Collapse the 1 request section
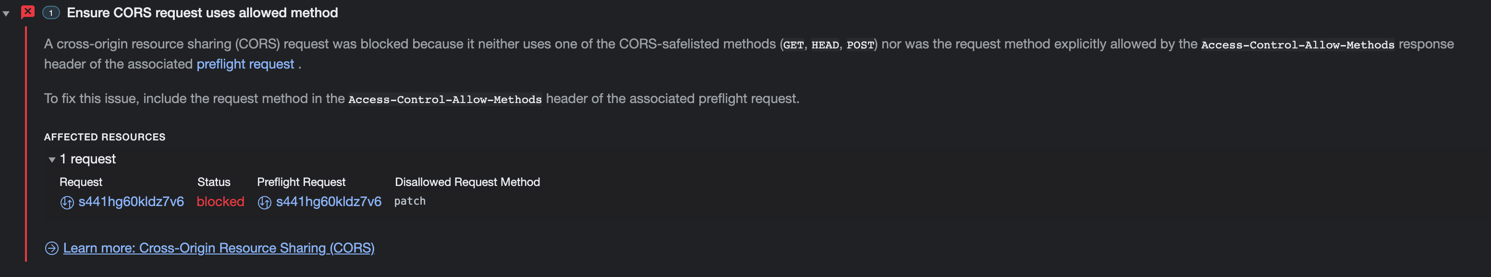 (51, 159)
